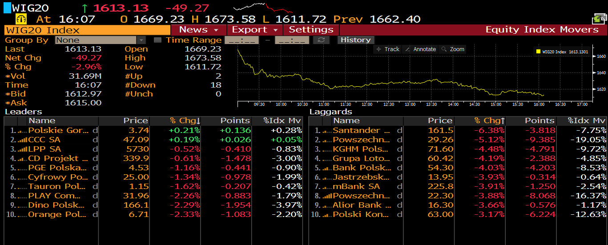Click the -6.38% change for Santander
Image resolution: width=608 pixels, height=245 pixels.
pos(489,131)
